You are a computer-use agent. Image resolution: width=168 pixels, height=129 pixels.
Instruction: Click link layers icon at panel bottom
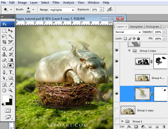(122, 127)
